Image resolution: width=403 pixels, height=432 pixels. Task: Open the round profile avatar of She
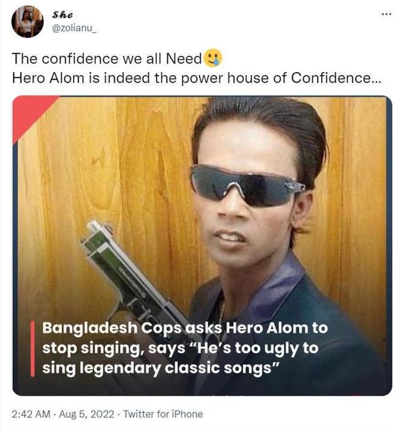(27, 21)
